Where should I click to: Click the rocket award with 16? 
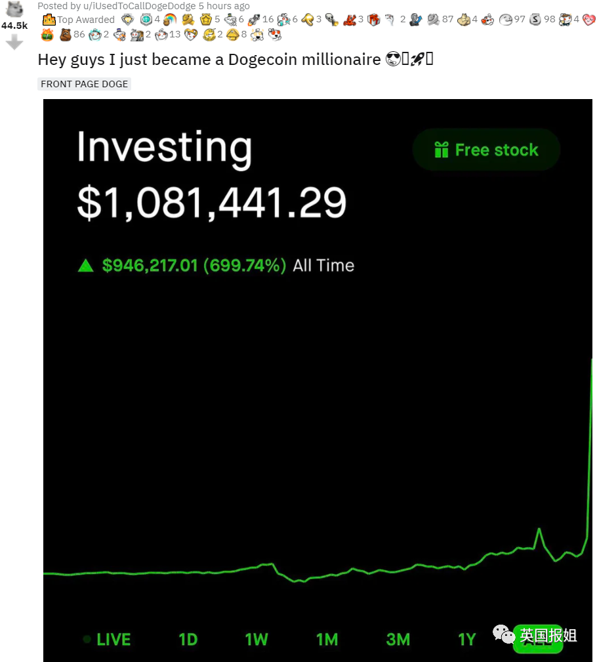tap(254, 20)
